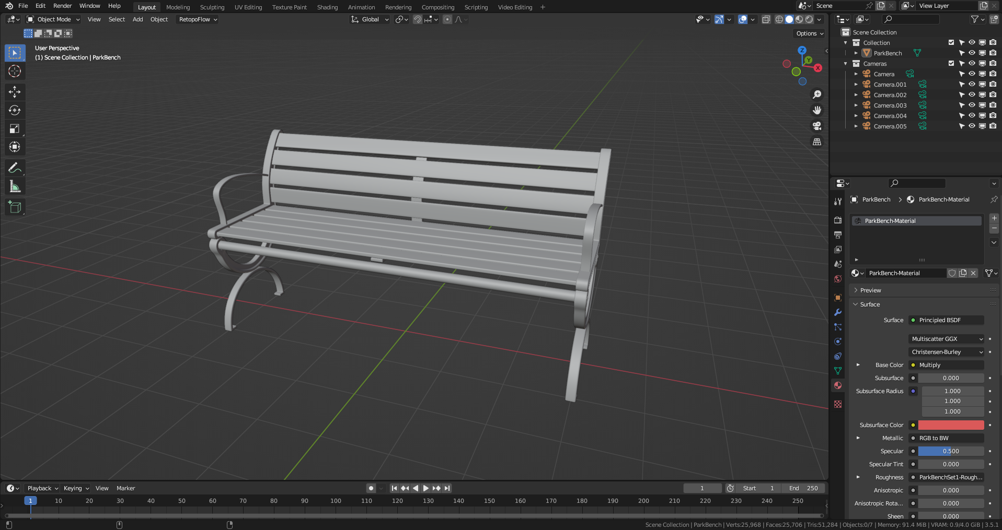The width and height of the screenshot is (1002, 530).
Task: Click the Principled BSDF surface button
Action: coord(946,320)
